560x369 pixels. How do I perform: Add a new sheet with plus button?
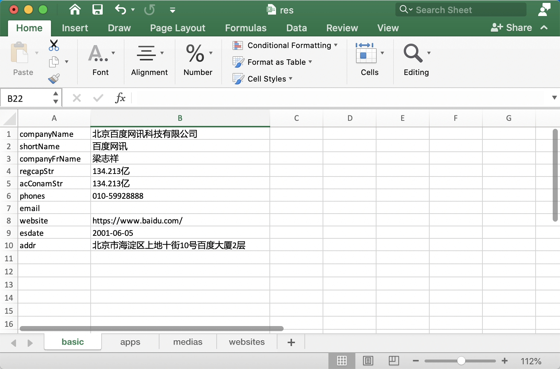pos(291,342)
